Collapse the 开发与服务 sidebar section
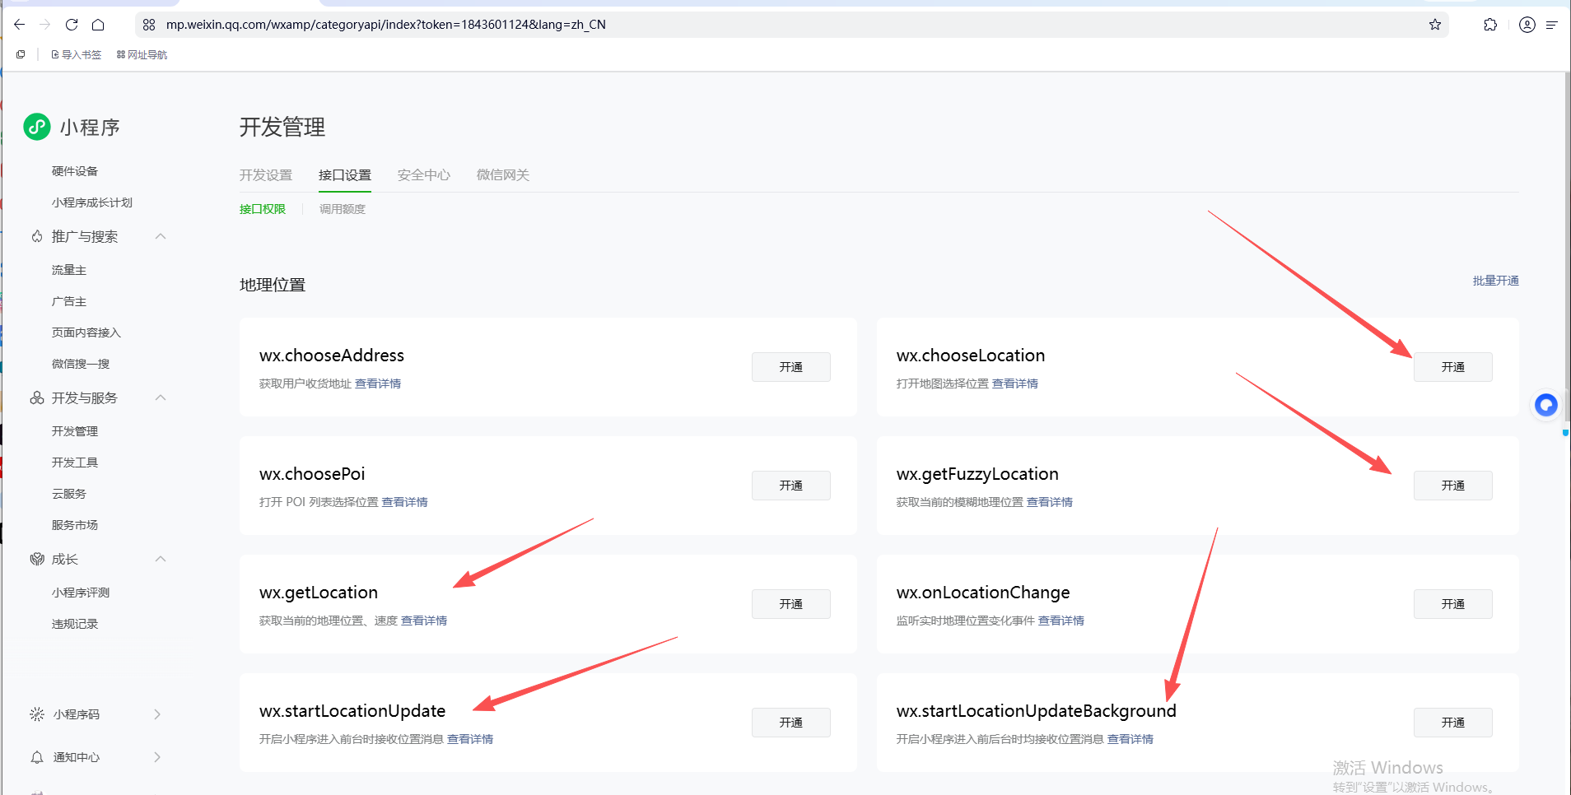 point(161,398)
